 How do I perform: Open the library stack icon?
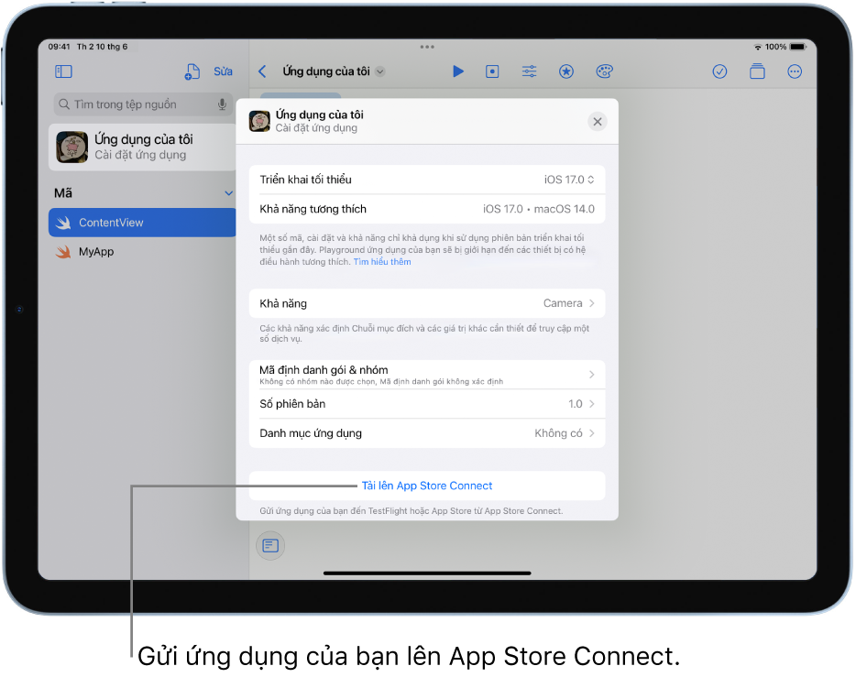[757, 71]
